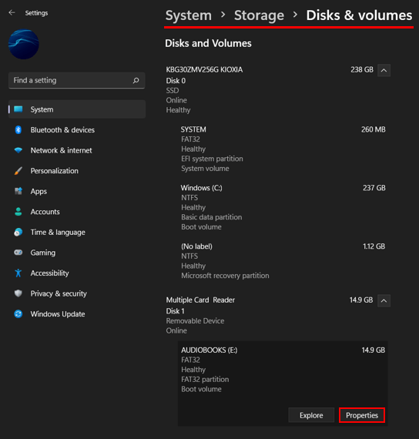Click the Privacy shield icon
Viewport: 419px width, 439px height.
click(x=18, y=293)
